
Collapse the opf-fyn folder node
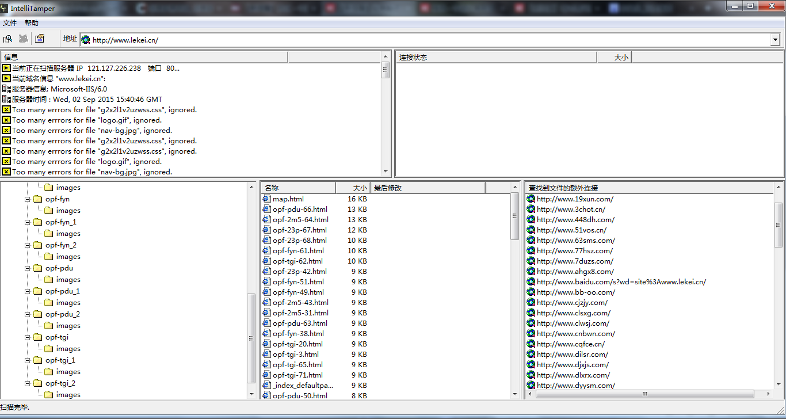click(x=27, y=199)
